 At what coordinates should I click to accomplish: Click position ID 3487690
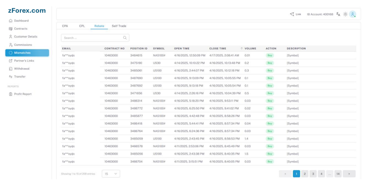tap(136, 78)
